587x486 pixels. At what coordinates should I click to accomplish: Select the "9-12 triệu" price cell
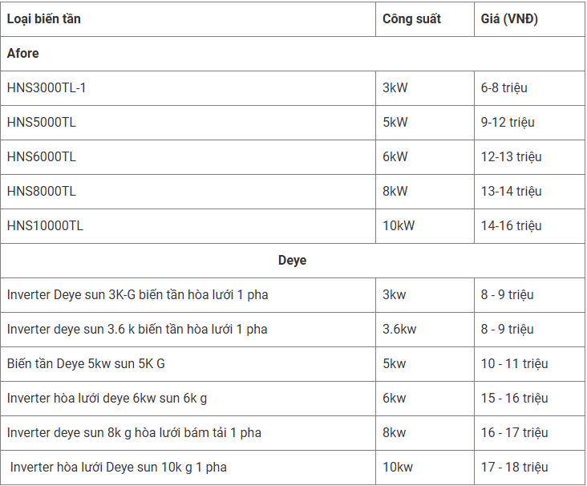(508, 123)
